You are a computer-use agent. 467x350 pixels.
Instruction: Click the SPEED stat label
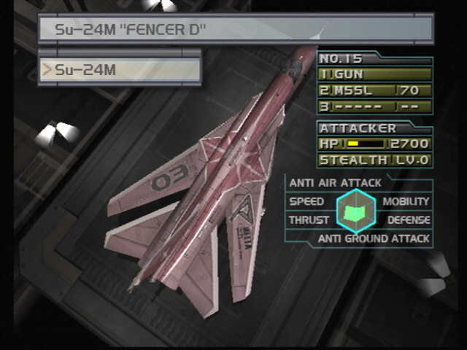(x=306, y=201)
